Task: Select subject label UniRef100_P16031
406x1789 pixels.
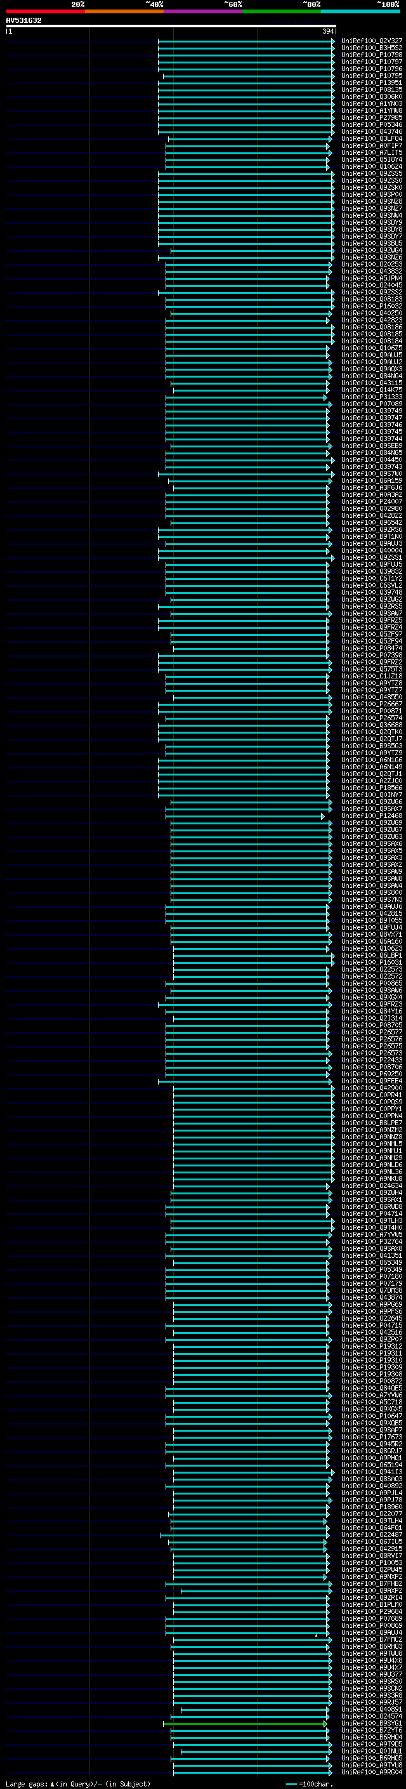Action: pyautogui.click(x=372, y=963)
